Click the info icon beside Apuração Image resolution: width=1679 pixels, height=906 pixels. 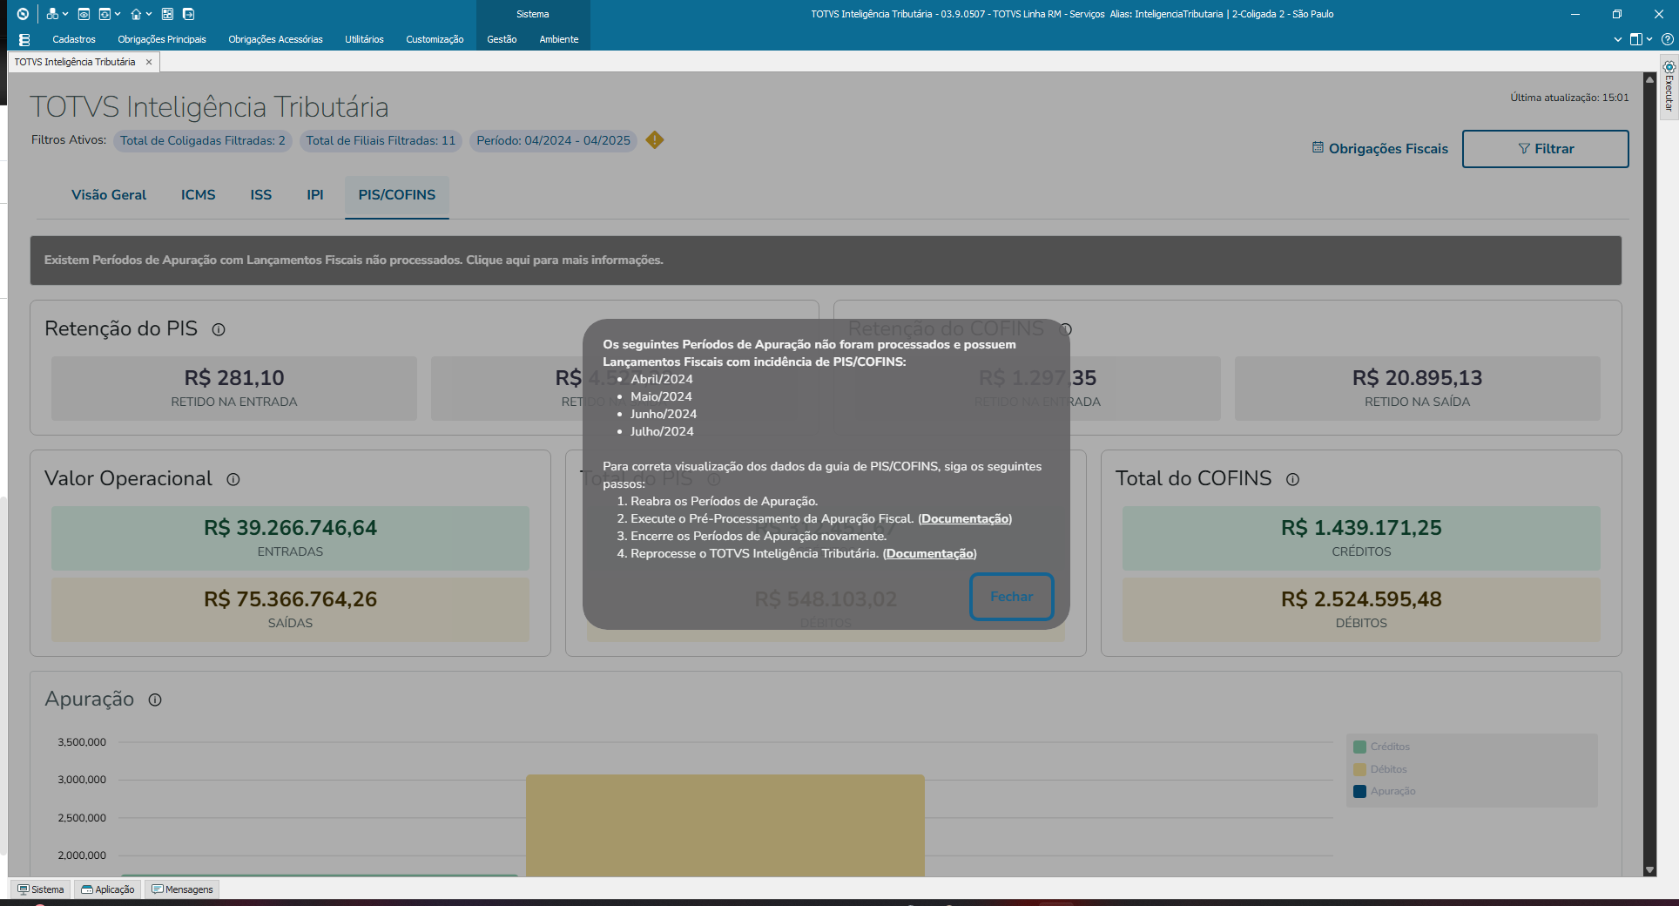pyautogui.click(x=155, y=700)
